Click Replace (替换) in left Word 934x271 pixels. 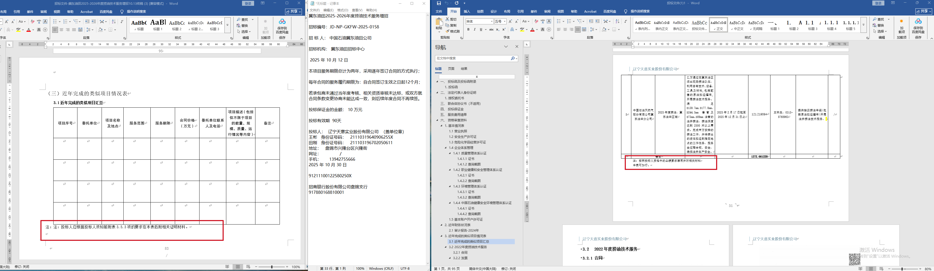[242, 26]
